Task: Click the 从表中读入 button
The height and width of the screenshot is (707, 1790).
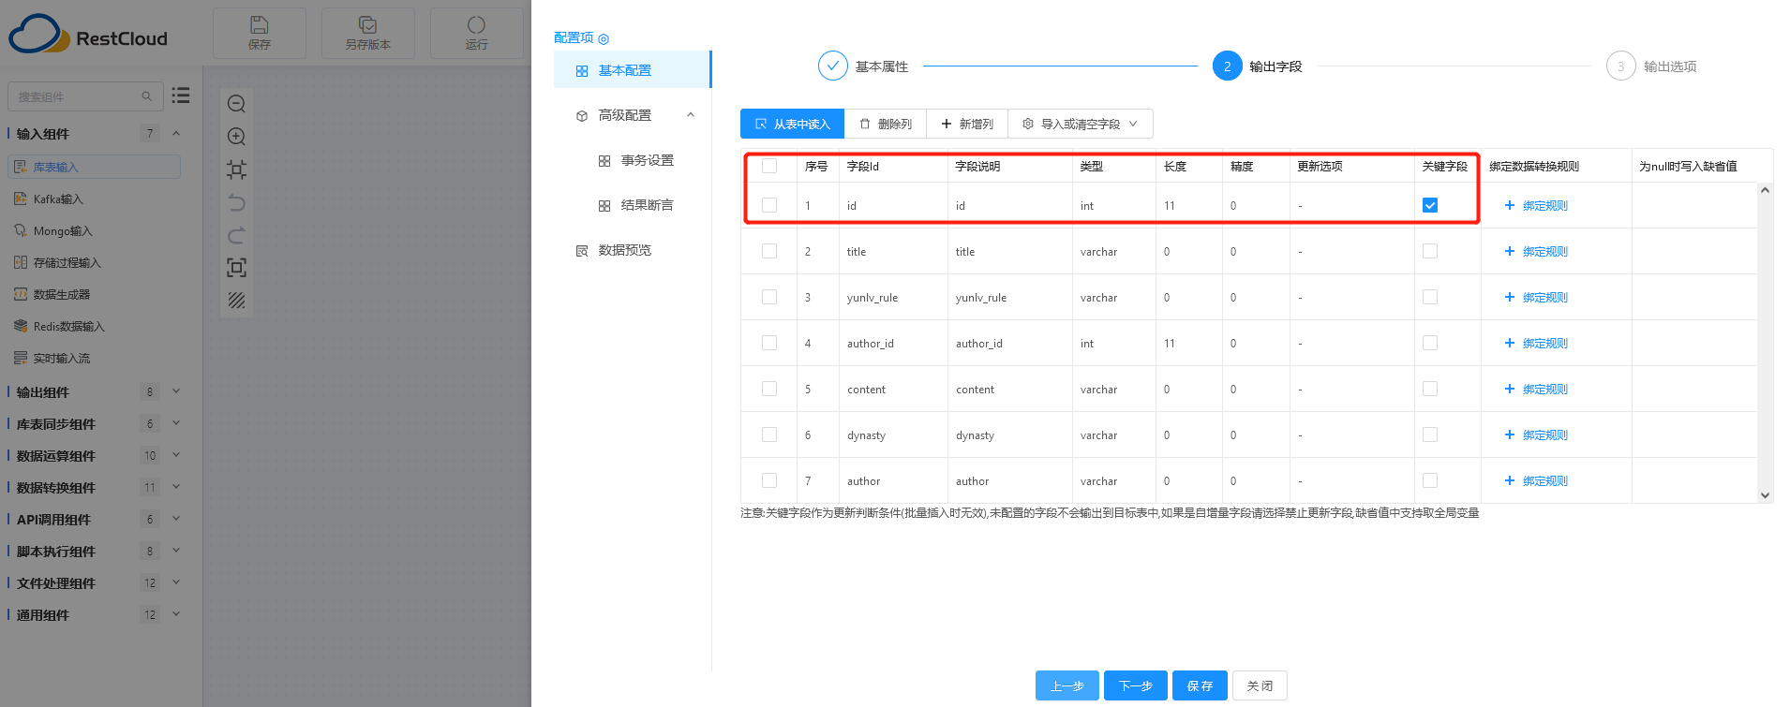Action: pos(792,124)
